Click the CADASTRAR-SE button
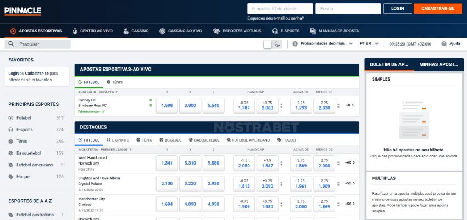 pyautogui.click(x=438, y=9)
